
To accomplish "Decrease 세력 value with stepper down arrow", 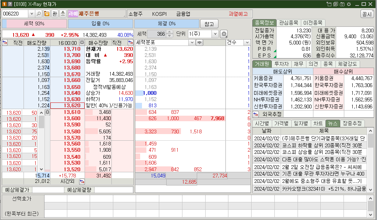I will click(x=170, y=36).
